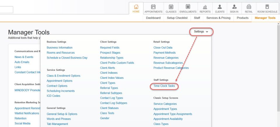Image resolution: width=280 pixels, height=127 pixels.
Task: Open Payment Methods link
Action: click(x=164, y=52)
